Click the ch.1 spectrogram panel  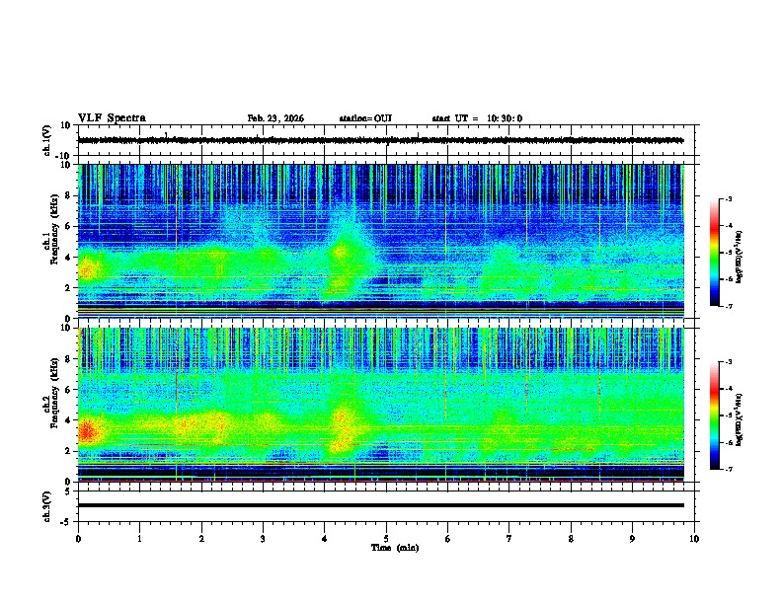tap(380, 241)
